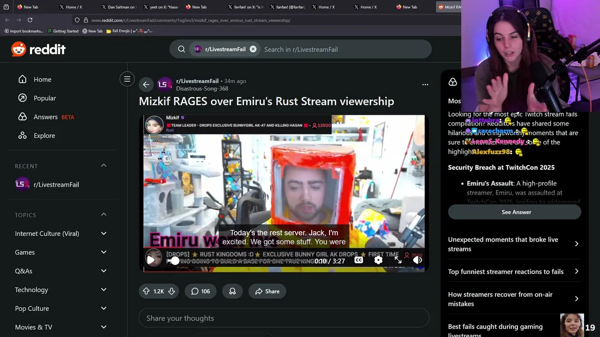The height and width of the screenshot is (337, 600).
Task: Open r/LivestreamFail link in post header
Action: [197, 81]
